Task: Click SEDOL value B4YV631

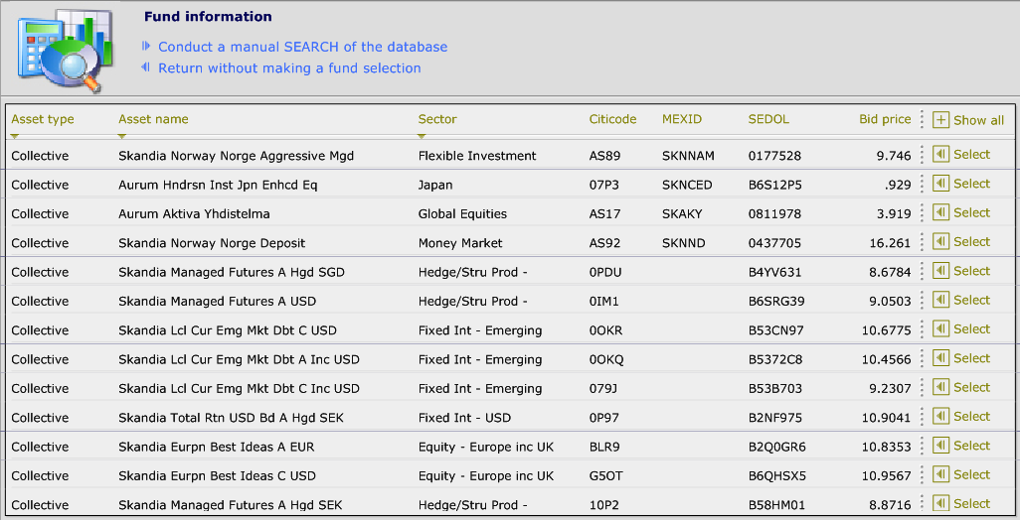Action: (x=774, y=272)
